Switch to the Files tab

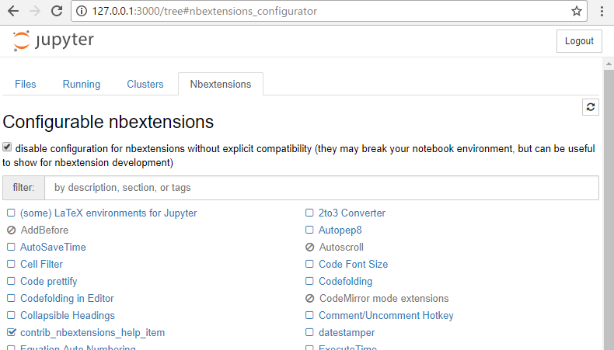pyautogui.click(x=26, y=84)
